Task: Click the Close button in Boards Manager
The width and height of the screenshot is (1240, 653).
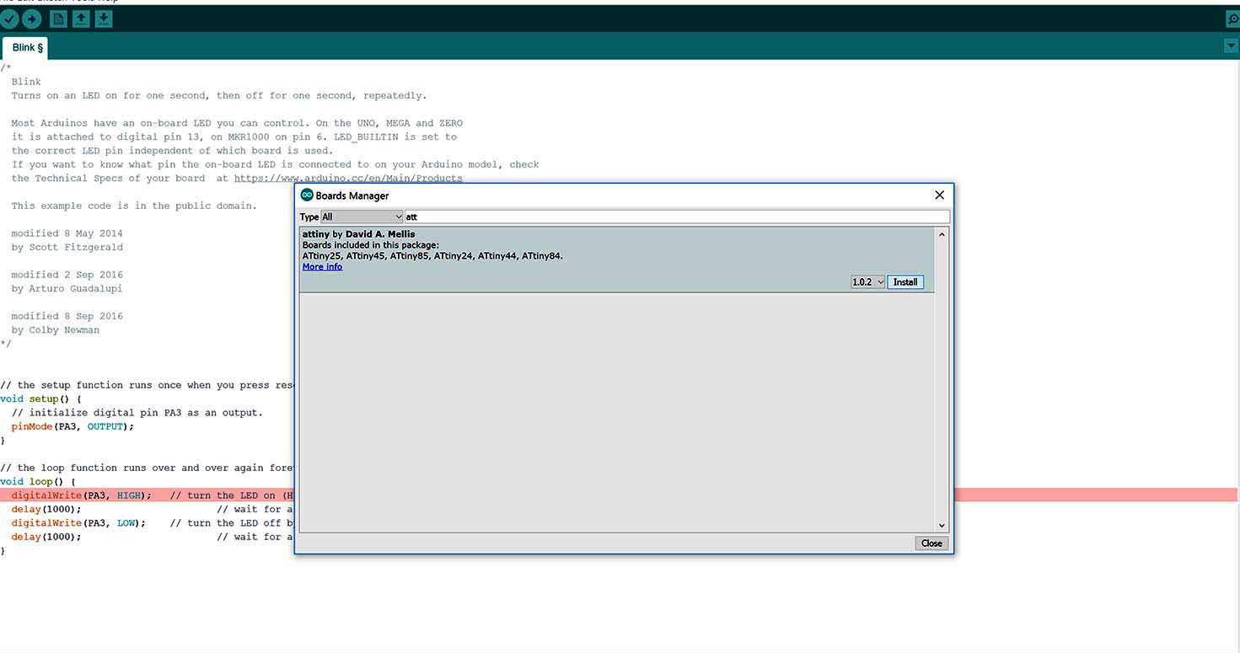Action: (x=931, y=543)
